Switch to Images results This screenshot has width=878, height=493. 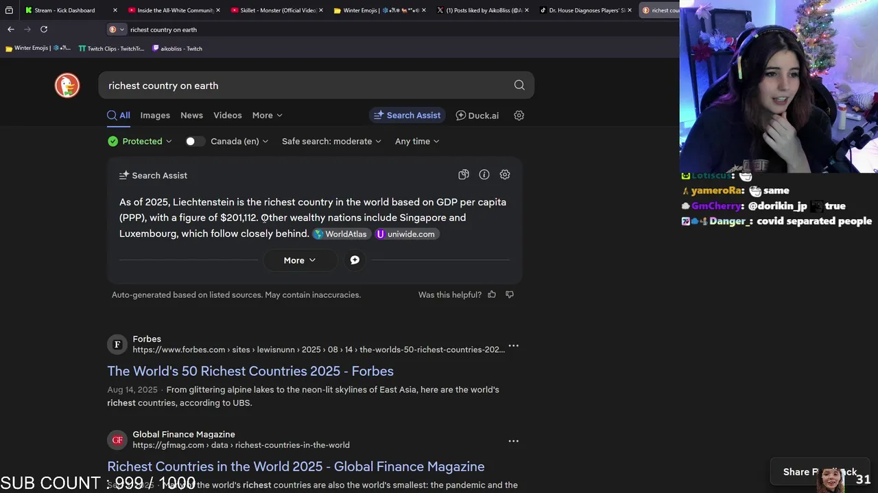(x=155, y=115)
